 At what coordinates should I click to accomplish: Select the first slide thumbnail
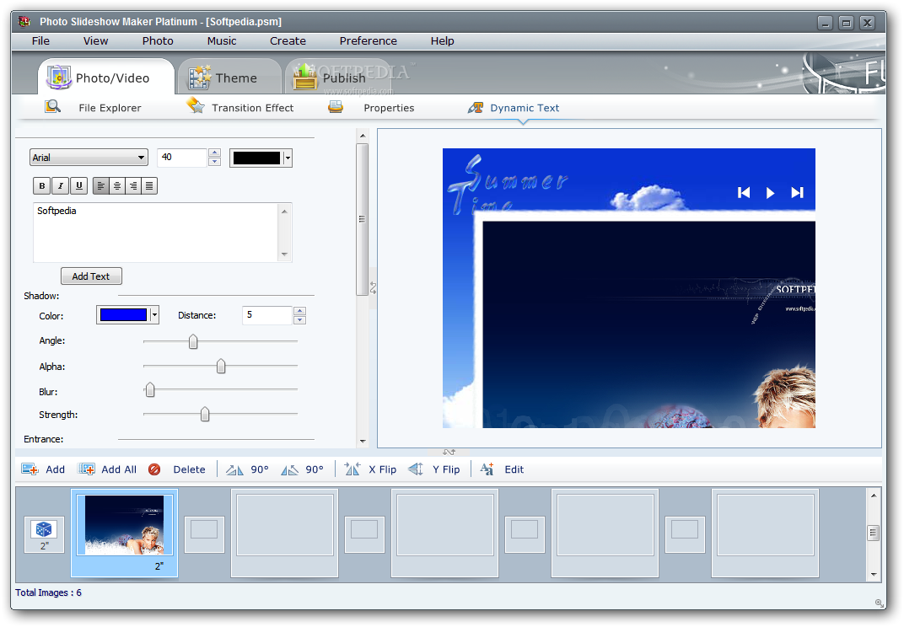pyautogui.click(x=124, y=533)
